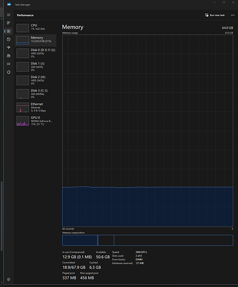Open the Services page icon
The height and width of the screenshot is (287, 238).
pyautogui.click(x=9, y=72)
